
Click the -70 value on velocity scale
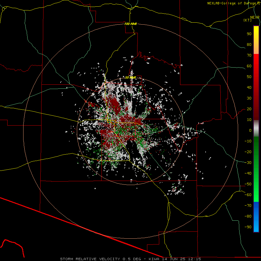coord(248,206)
